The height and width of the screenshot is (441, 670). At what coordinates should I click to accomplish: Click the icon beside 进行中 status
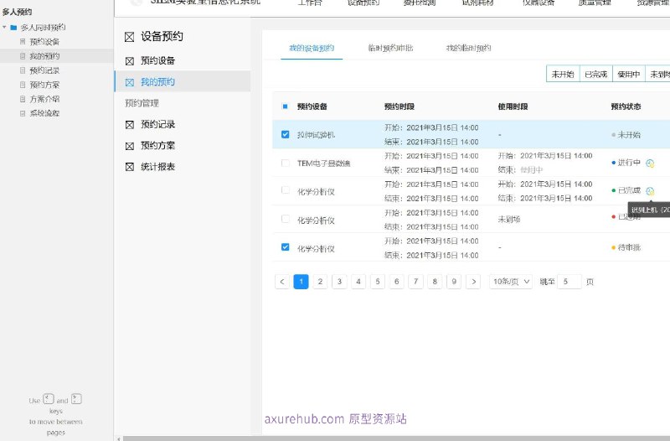click(x=650, y=163)
